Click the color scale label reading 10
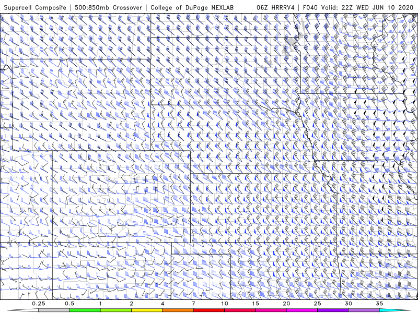This screenshot has height=313, width=418. 225,304
